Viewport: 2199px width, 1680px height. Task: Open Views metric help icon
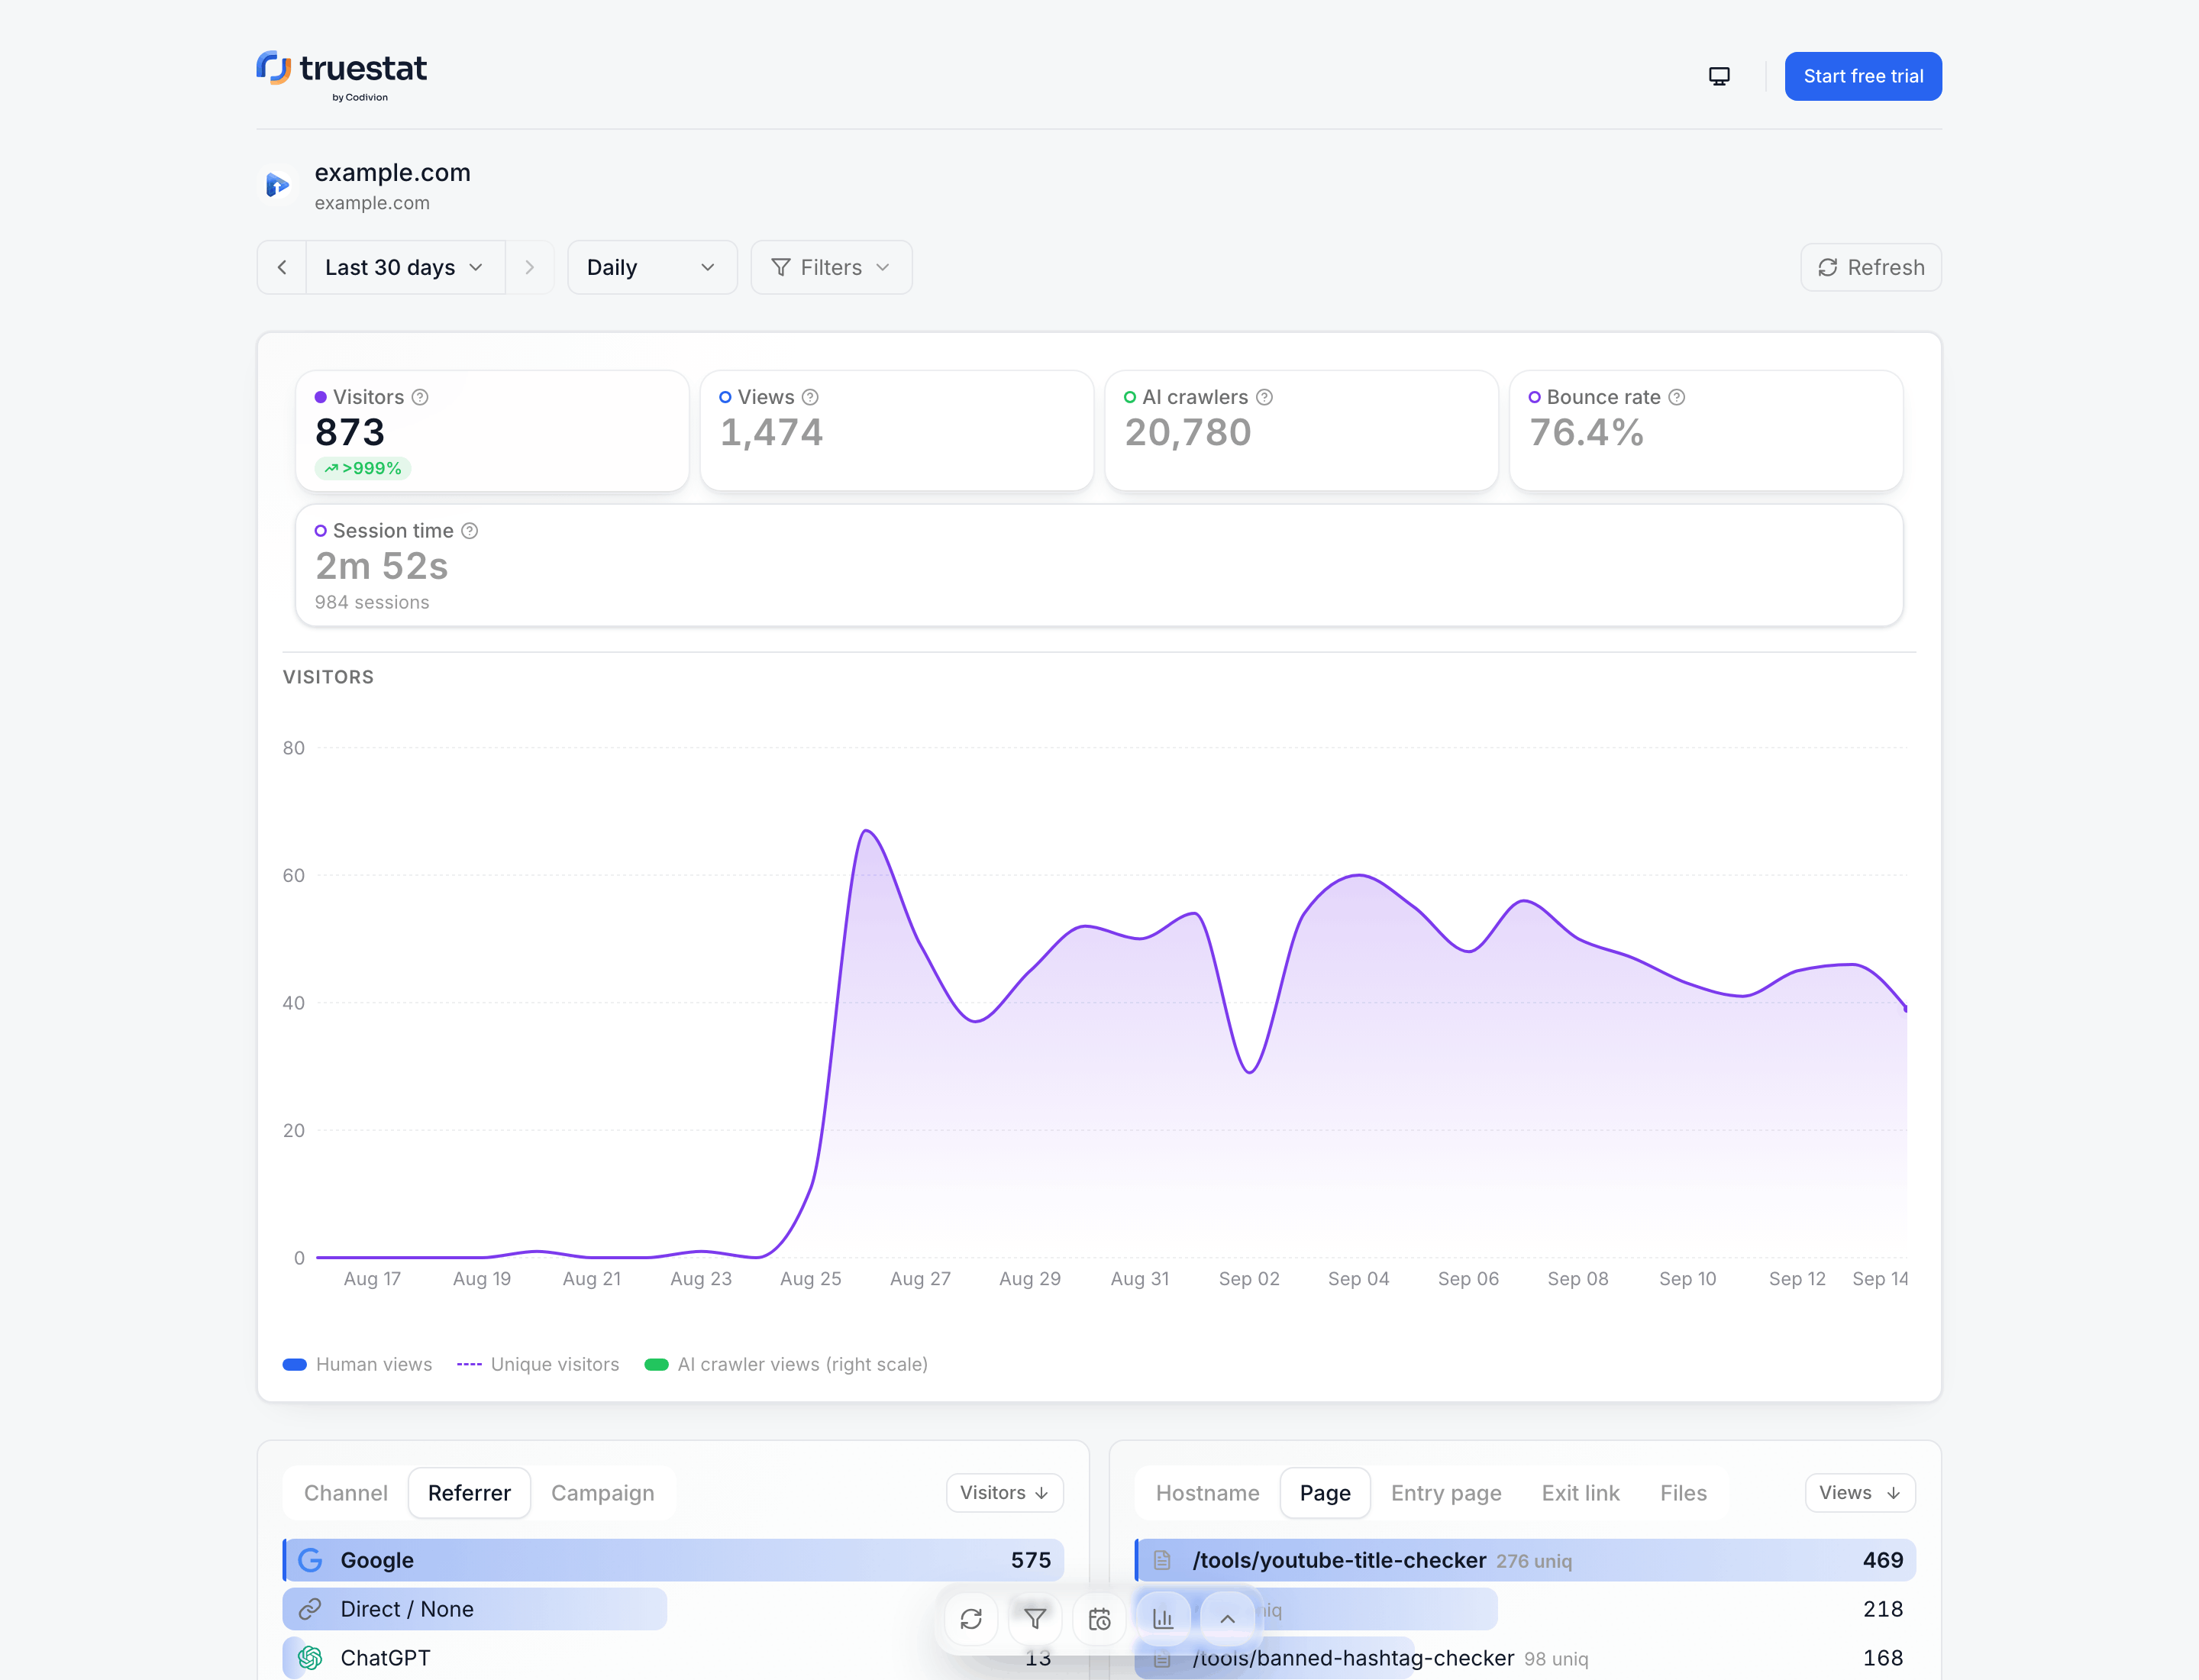pyautogui.click(x=810, y=397)
